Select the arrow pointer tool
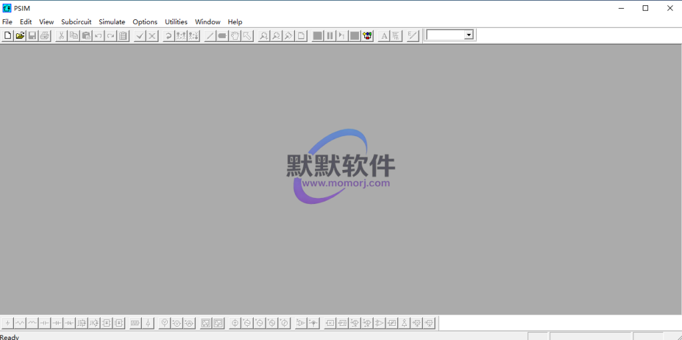 (x=247, y=36)
